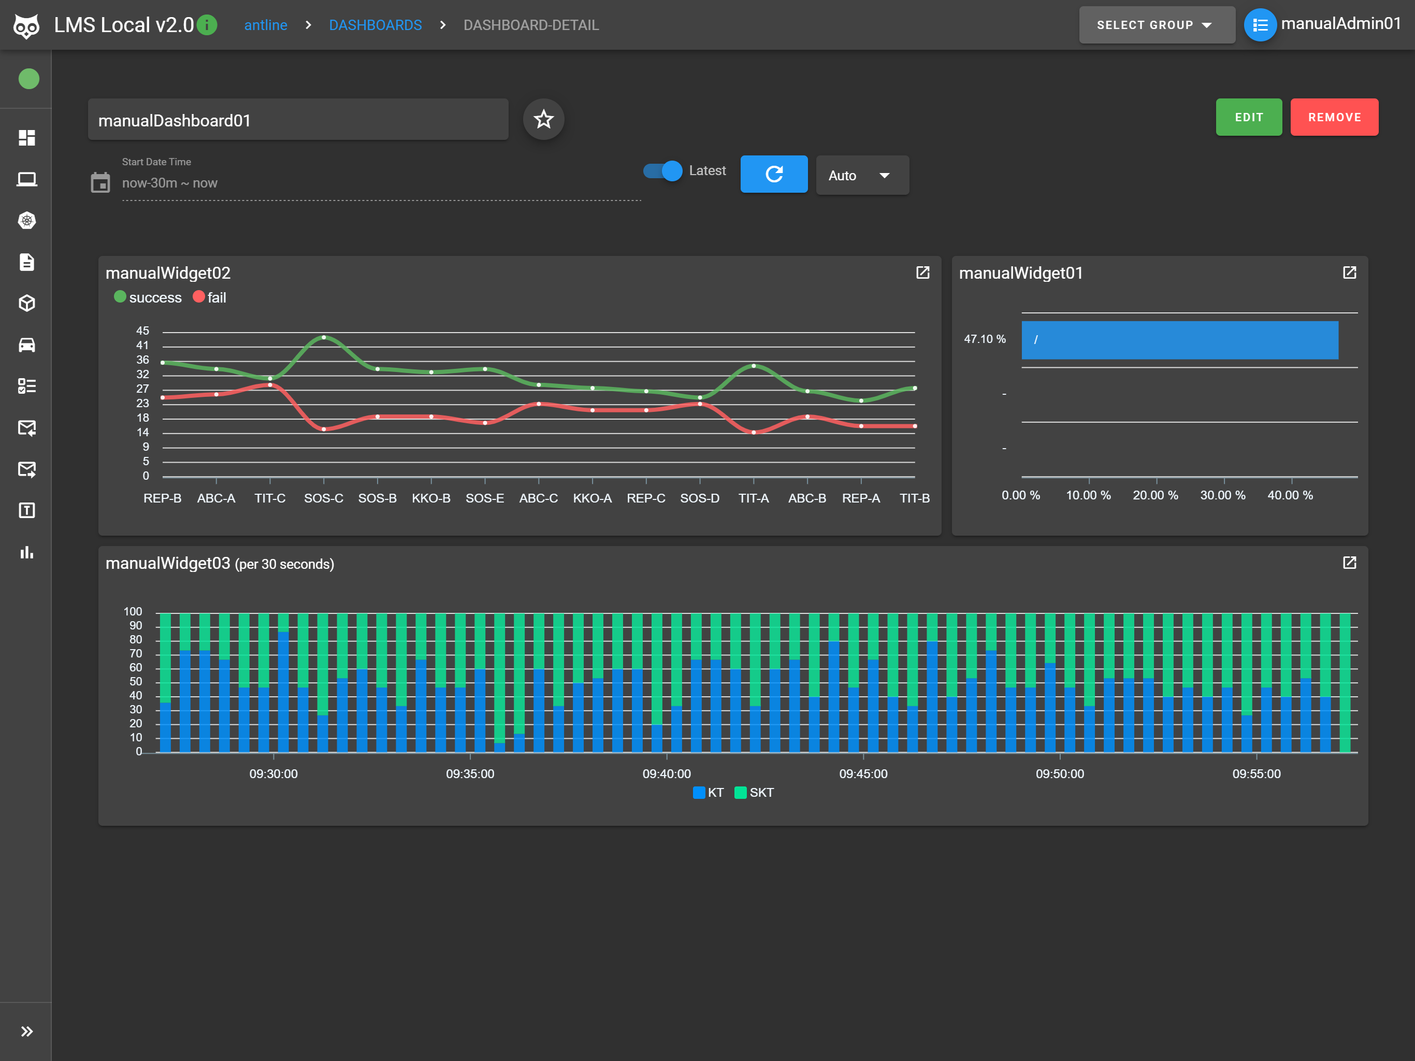Click the dashboards grid icon in sidebar
The height and width of the screenshot is (1061, 1415).
tap(26, 138)
